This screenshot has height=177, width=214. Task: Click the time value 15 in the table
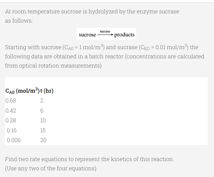(x=43, y=130)
